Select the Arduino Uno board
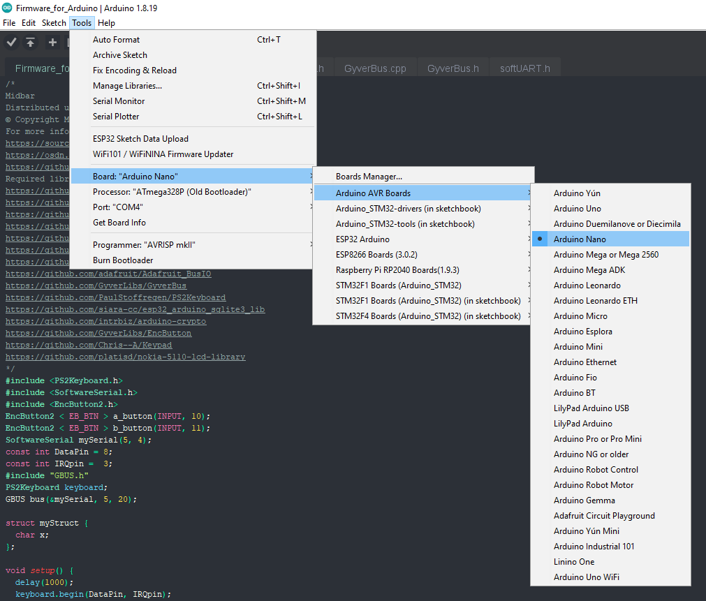706x601 pixels. 610,209
